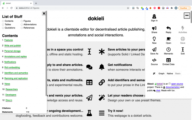
Task: Click the asterisk icon beside Save articles
Action: (x=102, y=52)
